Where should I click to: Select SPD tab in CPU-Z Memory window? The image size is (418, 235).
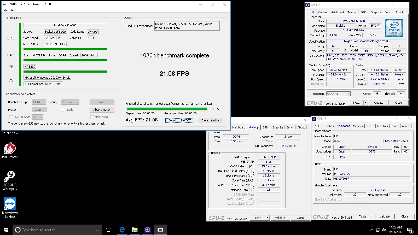[265, 127]
